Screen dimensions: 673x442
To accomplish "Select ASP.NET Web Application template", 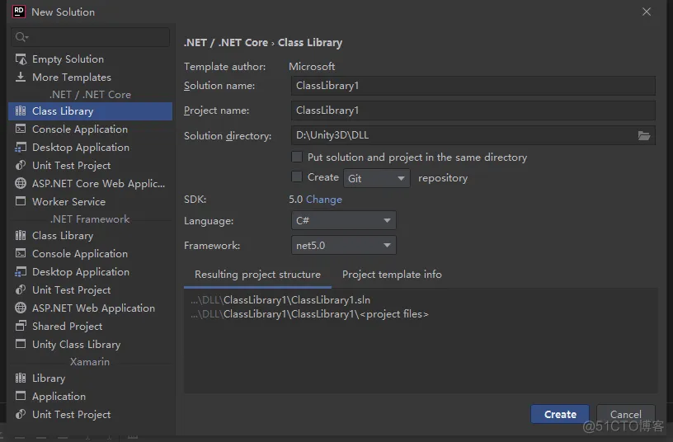I will point(90,308).
